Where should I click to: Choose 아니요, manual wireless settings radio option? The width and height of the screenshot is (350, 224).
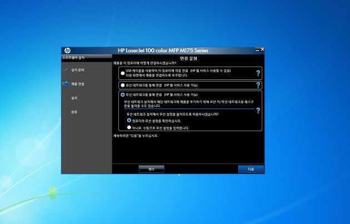coord(129,127)
